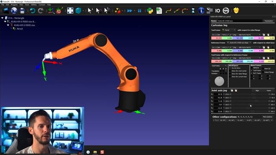The image size is (276, 155).
Task: Add a joint move instruction
Action: click(x=169, y=11)
